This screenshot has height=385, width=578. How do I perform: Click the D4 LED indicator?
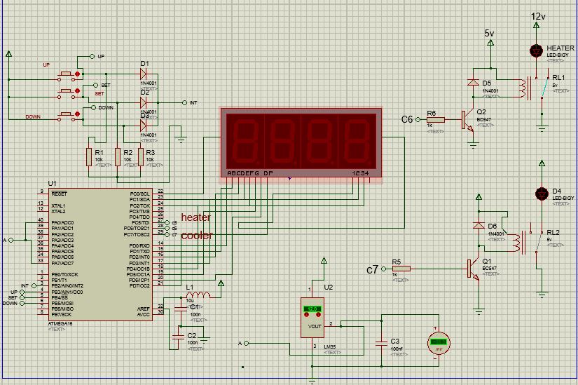[x=541, y=193]
